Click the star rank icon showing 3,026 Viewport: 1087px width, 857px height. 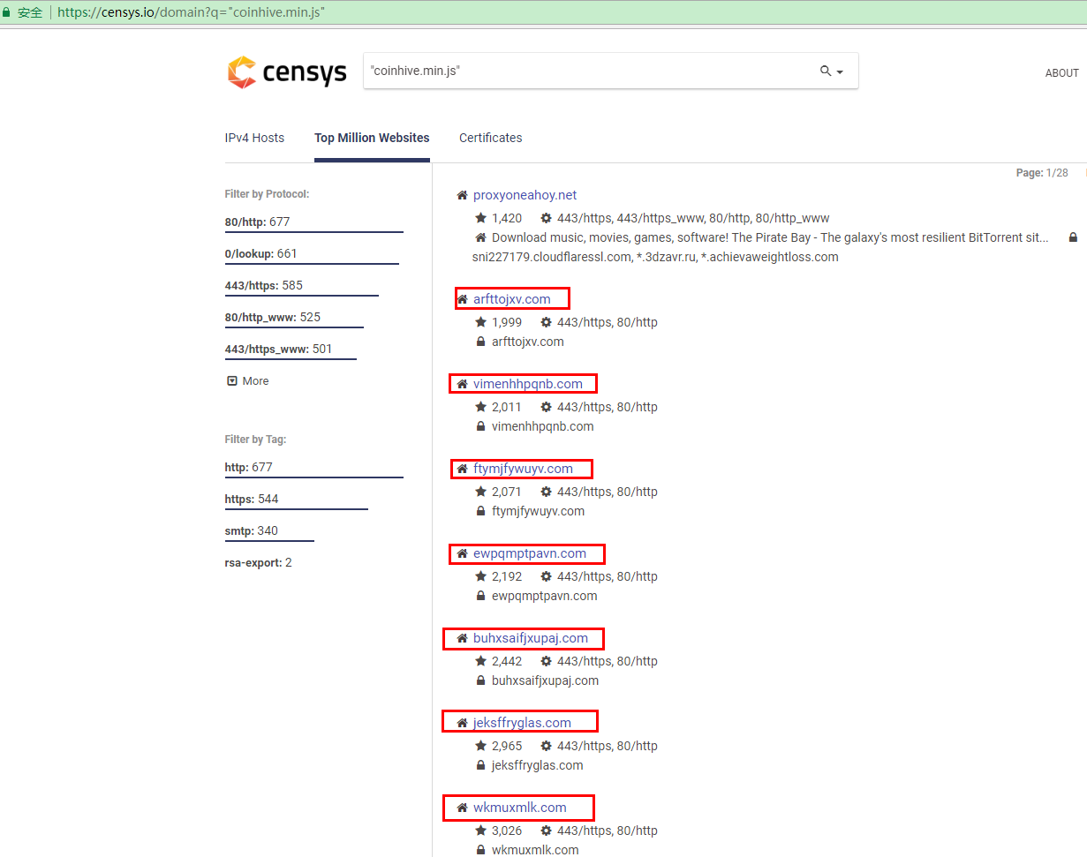[x=481, y=831]
